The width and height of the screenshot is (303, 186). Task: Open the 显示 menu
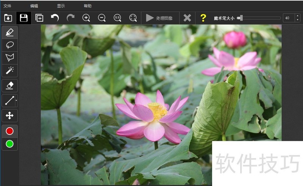pos(61,6)
